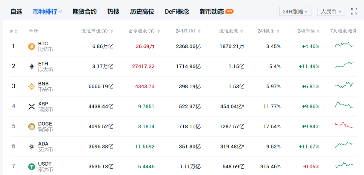Switch to the 新币动态 tab
This screenshot has height=175, width=364.
point(212,11)
